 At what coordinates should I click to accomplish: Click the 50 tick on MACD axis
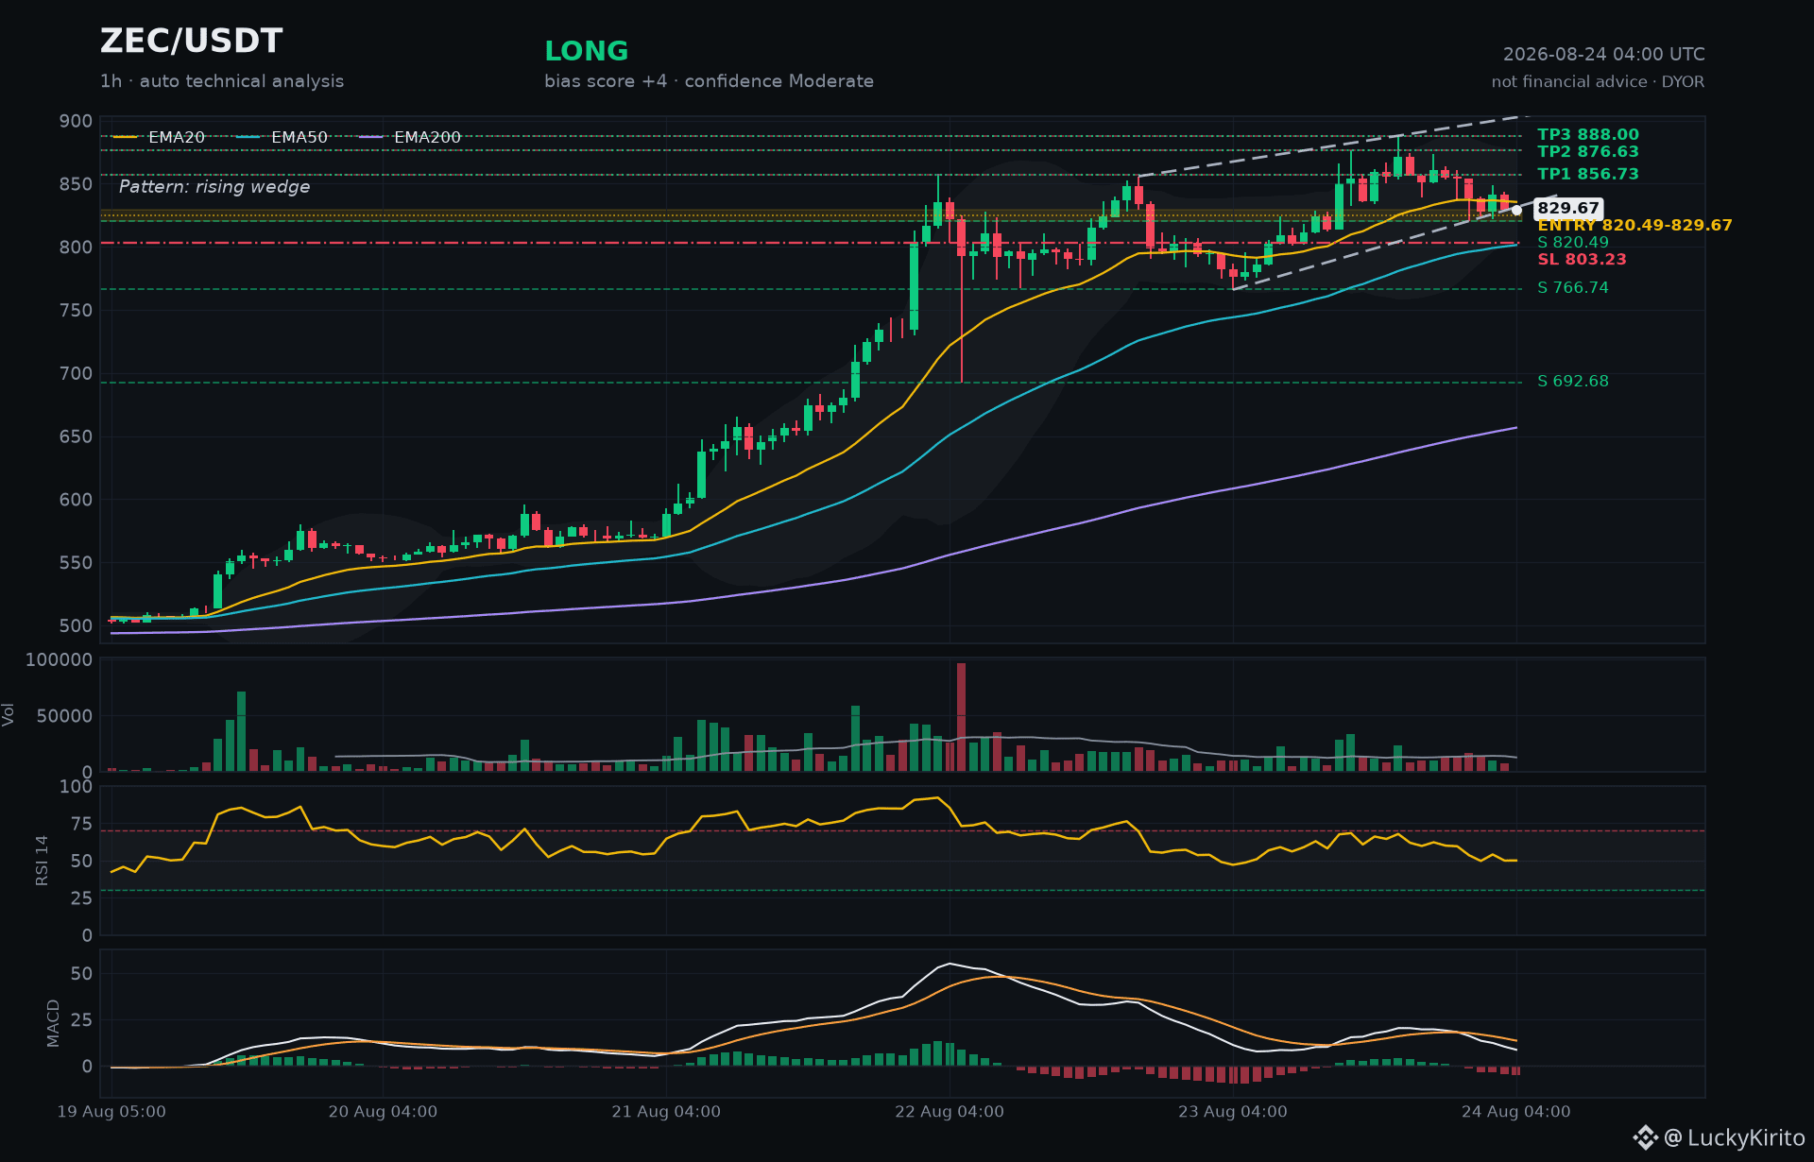[x=81, y=974]
